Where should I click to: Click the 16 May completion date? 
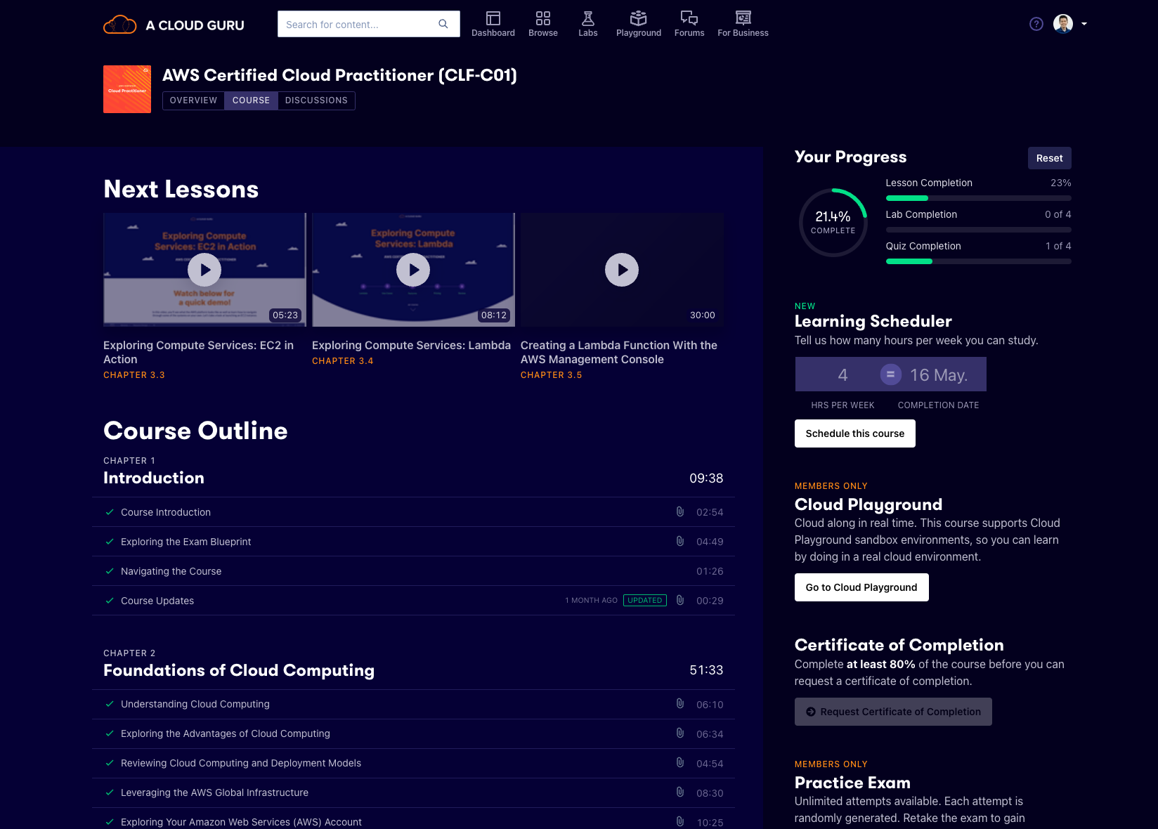[x=939, y=374]
